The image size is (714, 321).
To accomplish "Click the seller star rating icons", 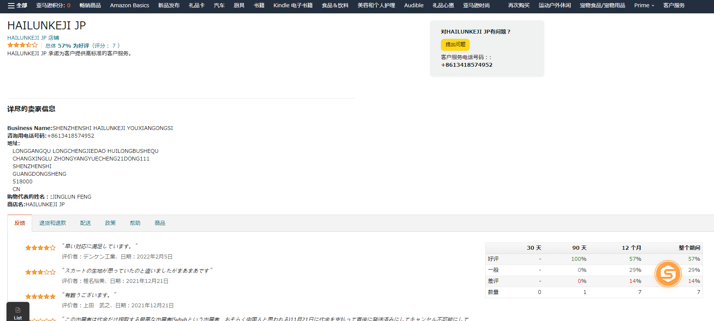I will coord(23,45).
